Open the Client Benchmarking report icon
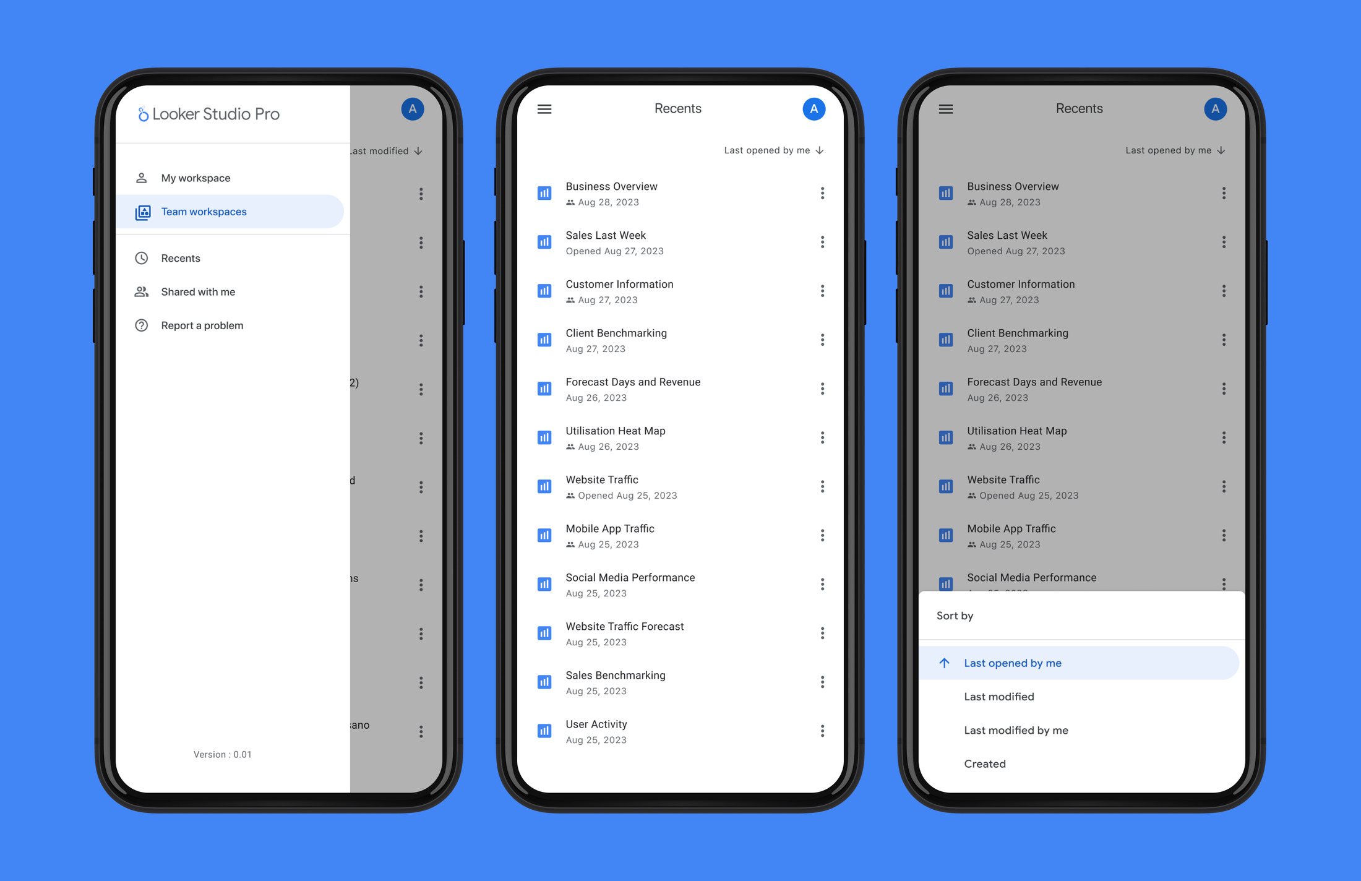 pos(546,338)
